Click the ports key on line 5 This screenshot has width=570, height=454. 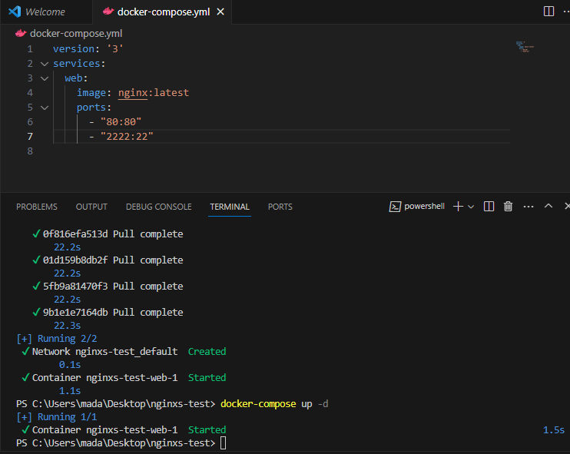click(x=91, y=108)
